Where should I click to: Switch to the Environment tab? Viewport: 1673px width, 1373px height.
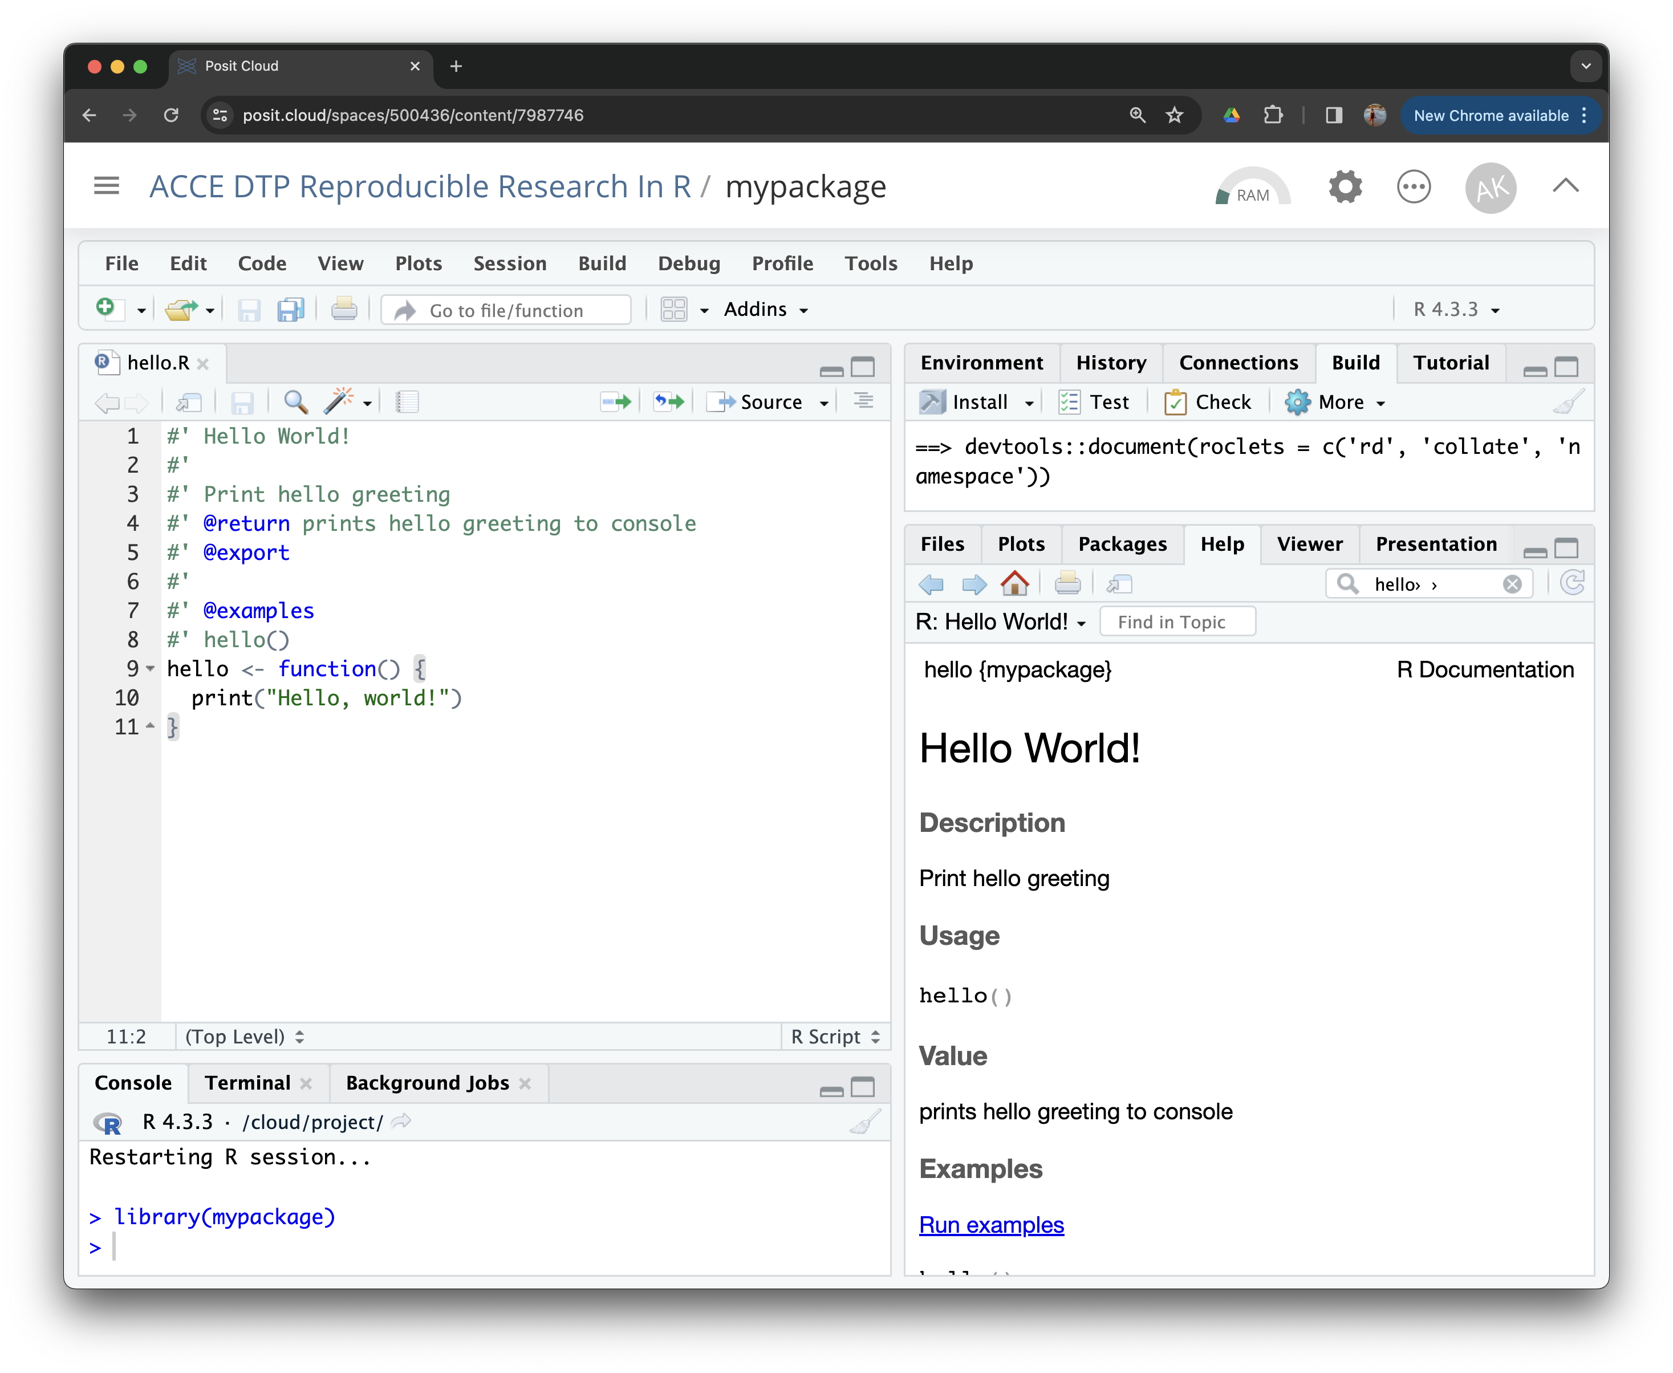[x=982, y=362]
